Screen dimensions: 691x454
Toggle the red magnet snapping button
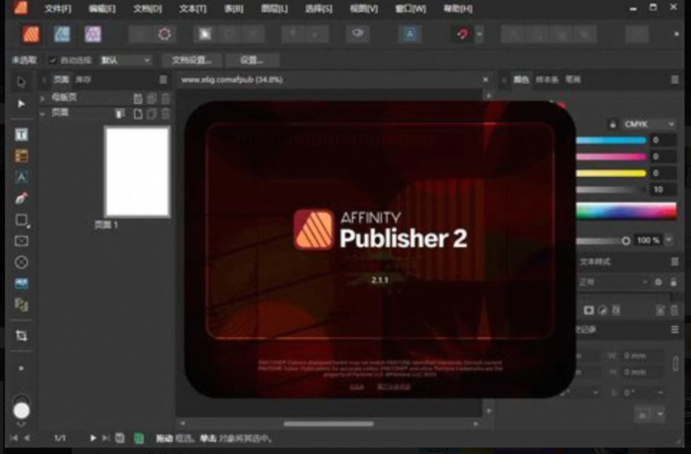point(462,34)
